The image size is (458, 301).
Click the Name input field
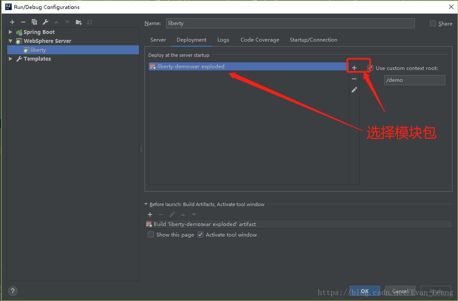click(x=290, y=23)
